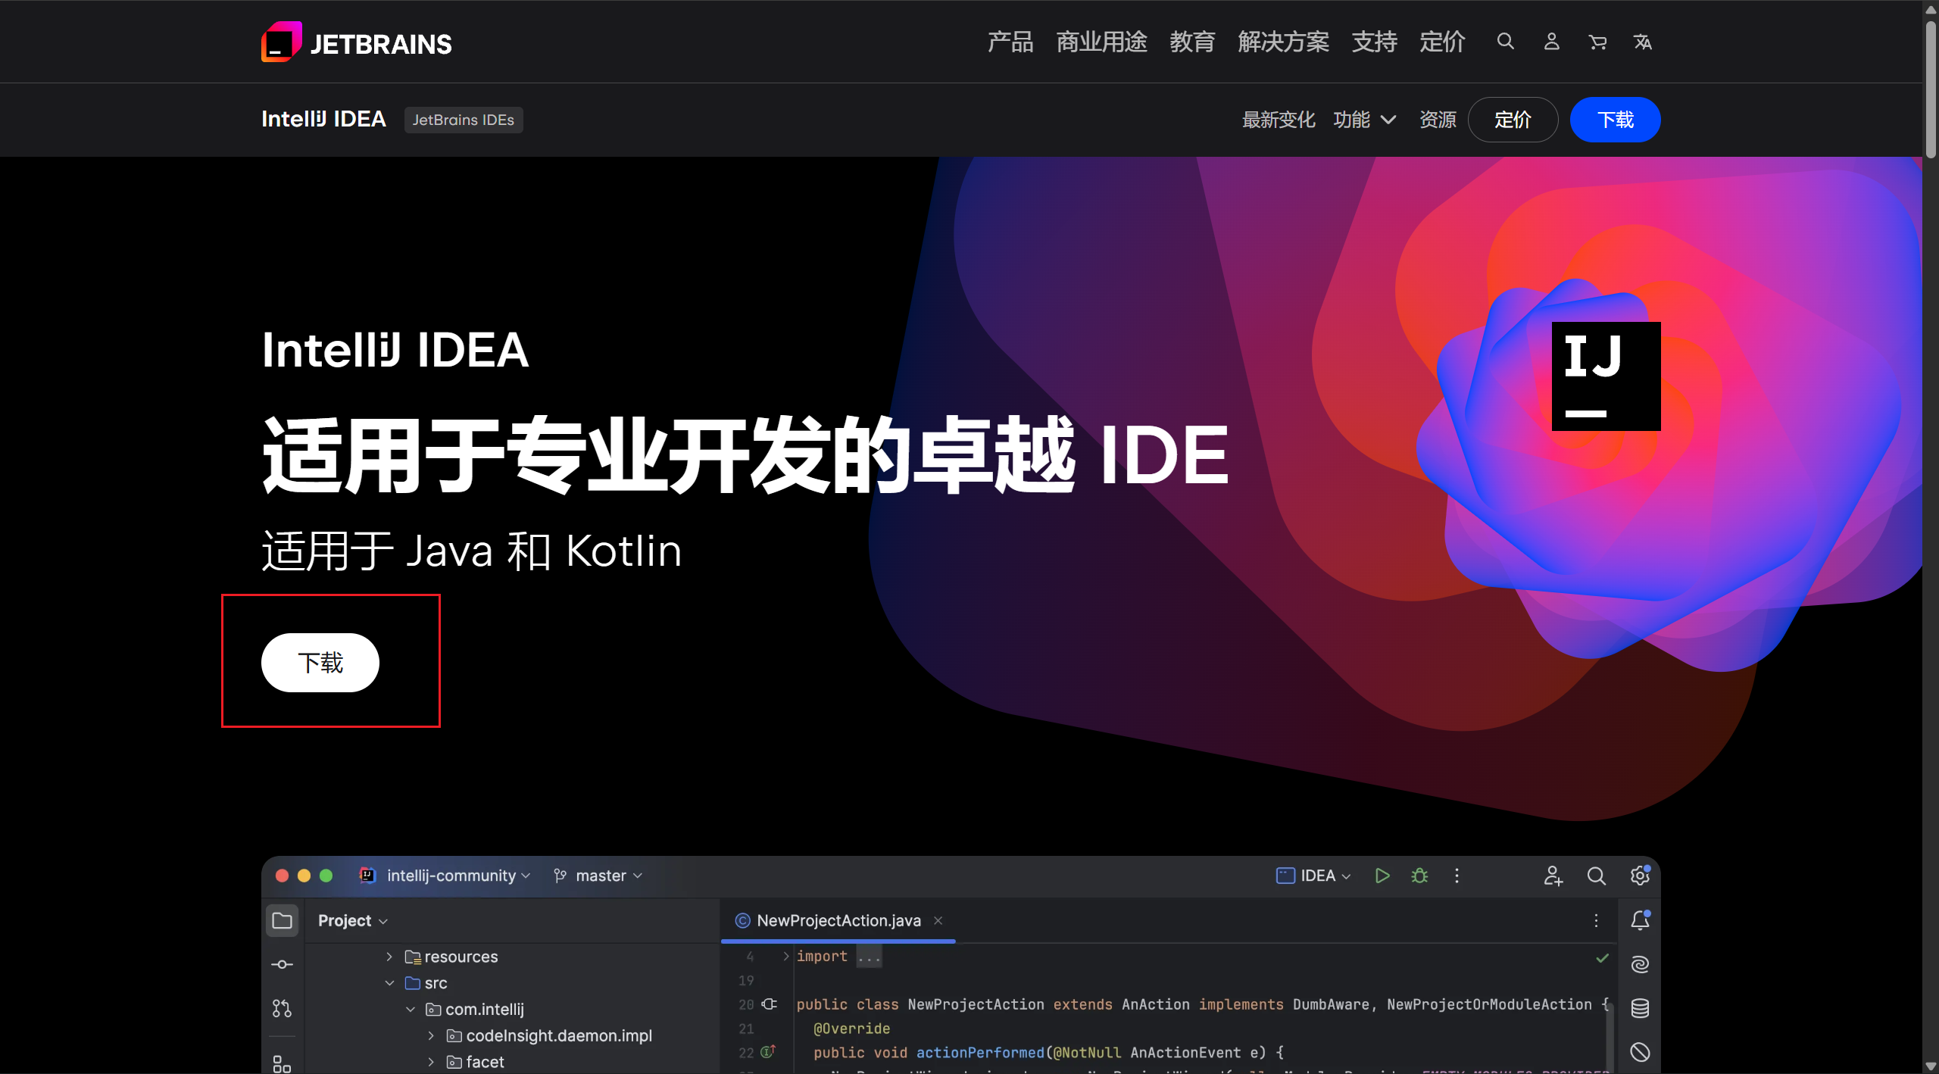This screenshot has height=1074, width=1939.
Task: Open the 资源 link
Action: (x=1438, y=120)
